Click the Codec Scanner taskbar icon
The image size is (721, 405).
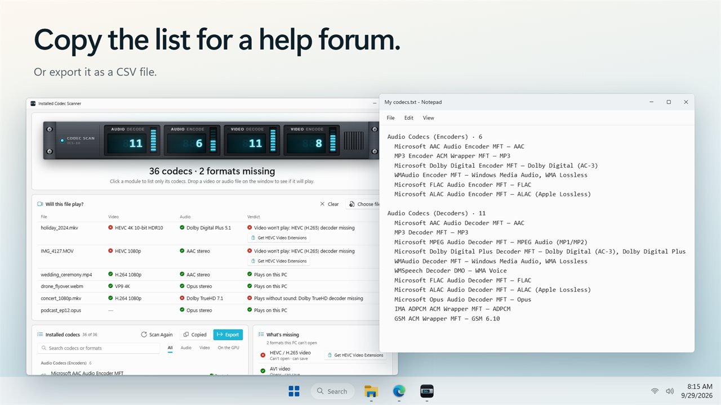pos(427,391)
